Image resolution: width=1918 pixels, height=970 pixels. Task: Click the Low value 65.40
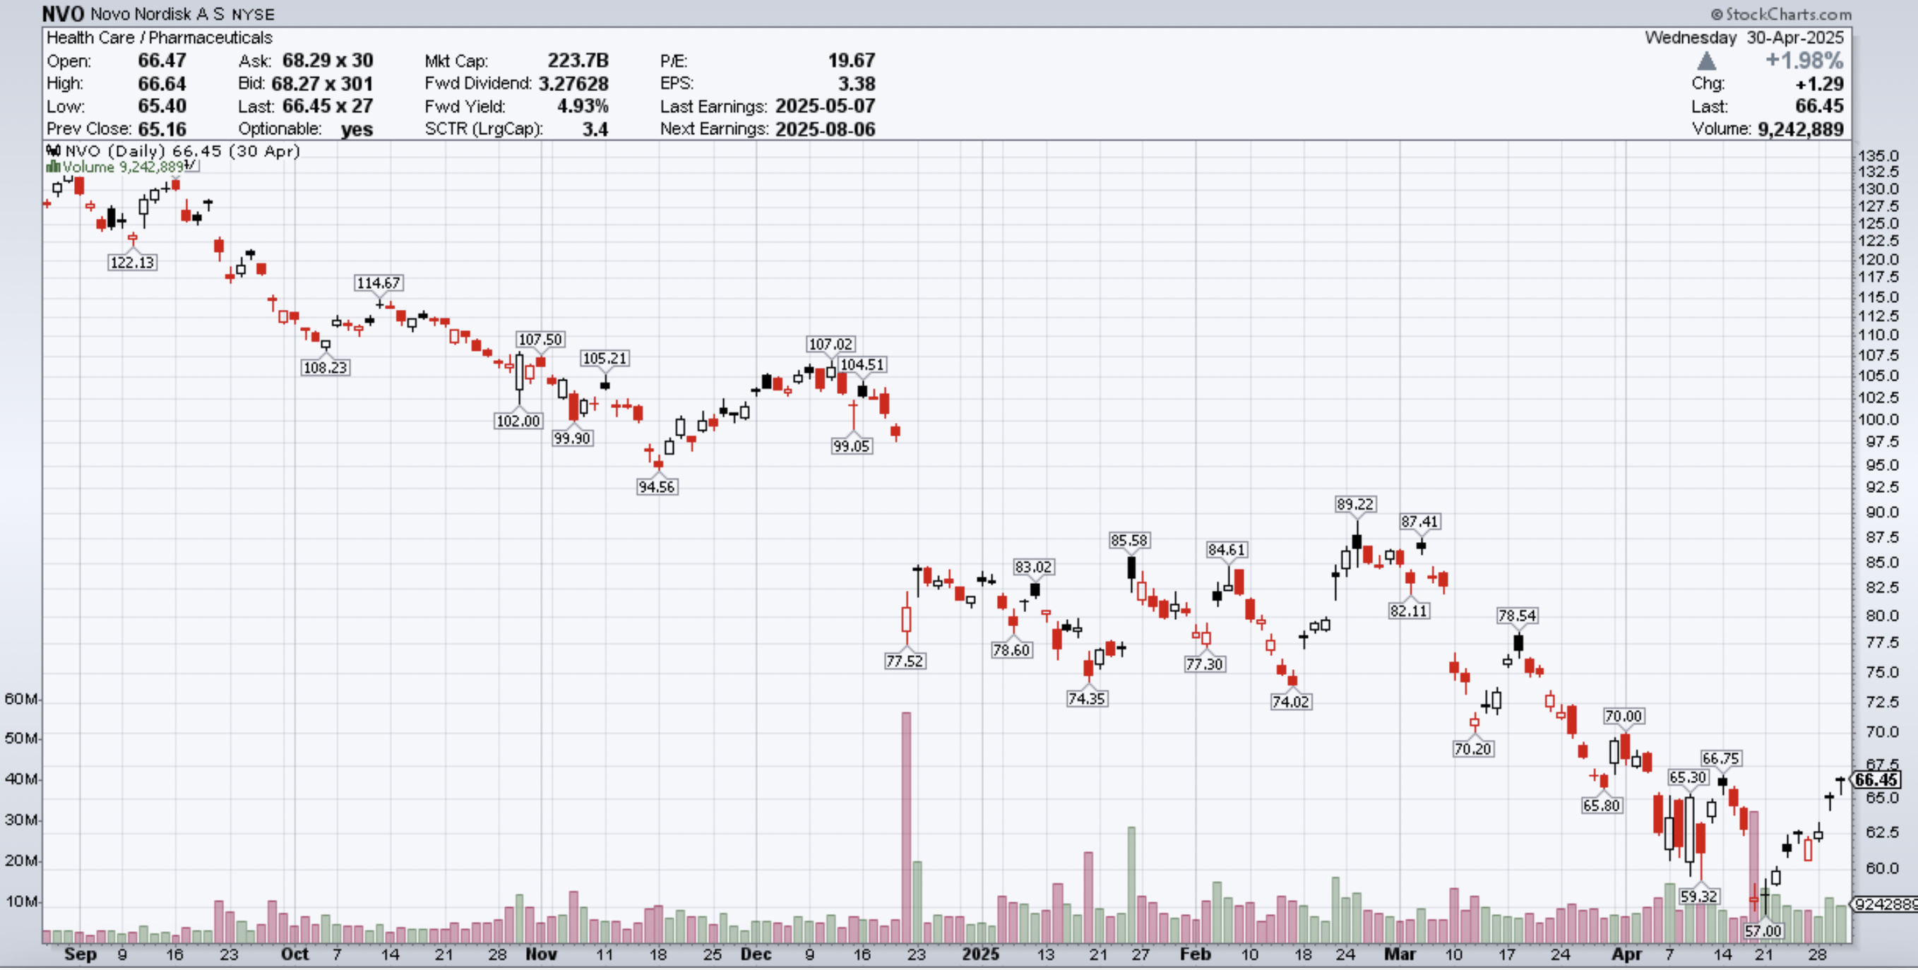162,106
